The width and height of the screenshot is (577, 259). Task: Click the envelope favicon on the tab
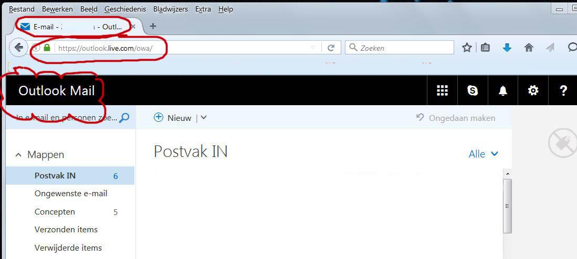[x=25, y=27]
